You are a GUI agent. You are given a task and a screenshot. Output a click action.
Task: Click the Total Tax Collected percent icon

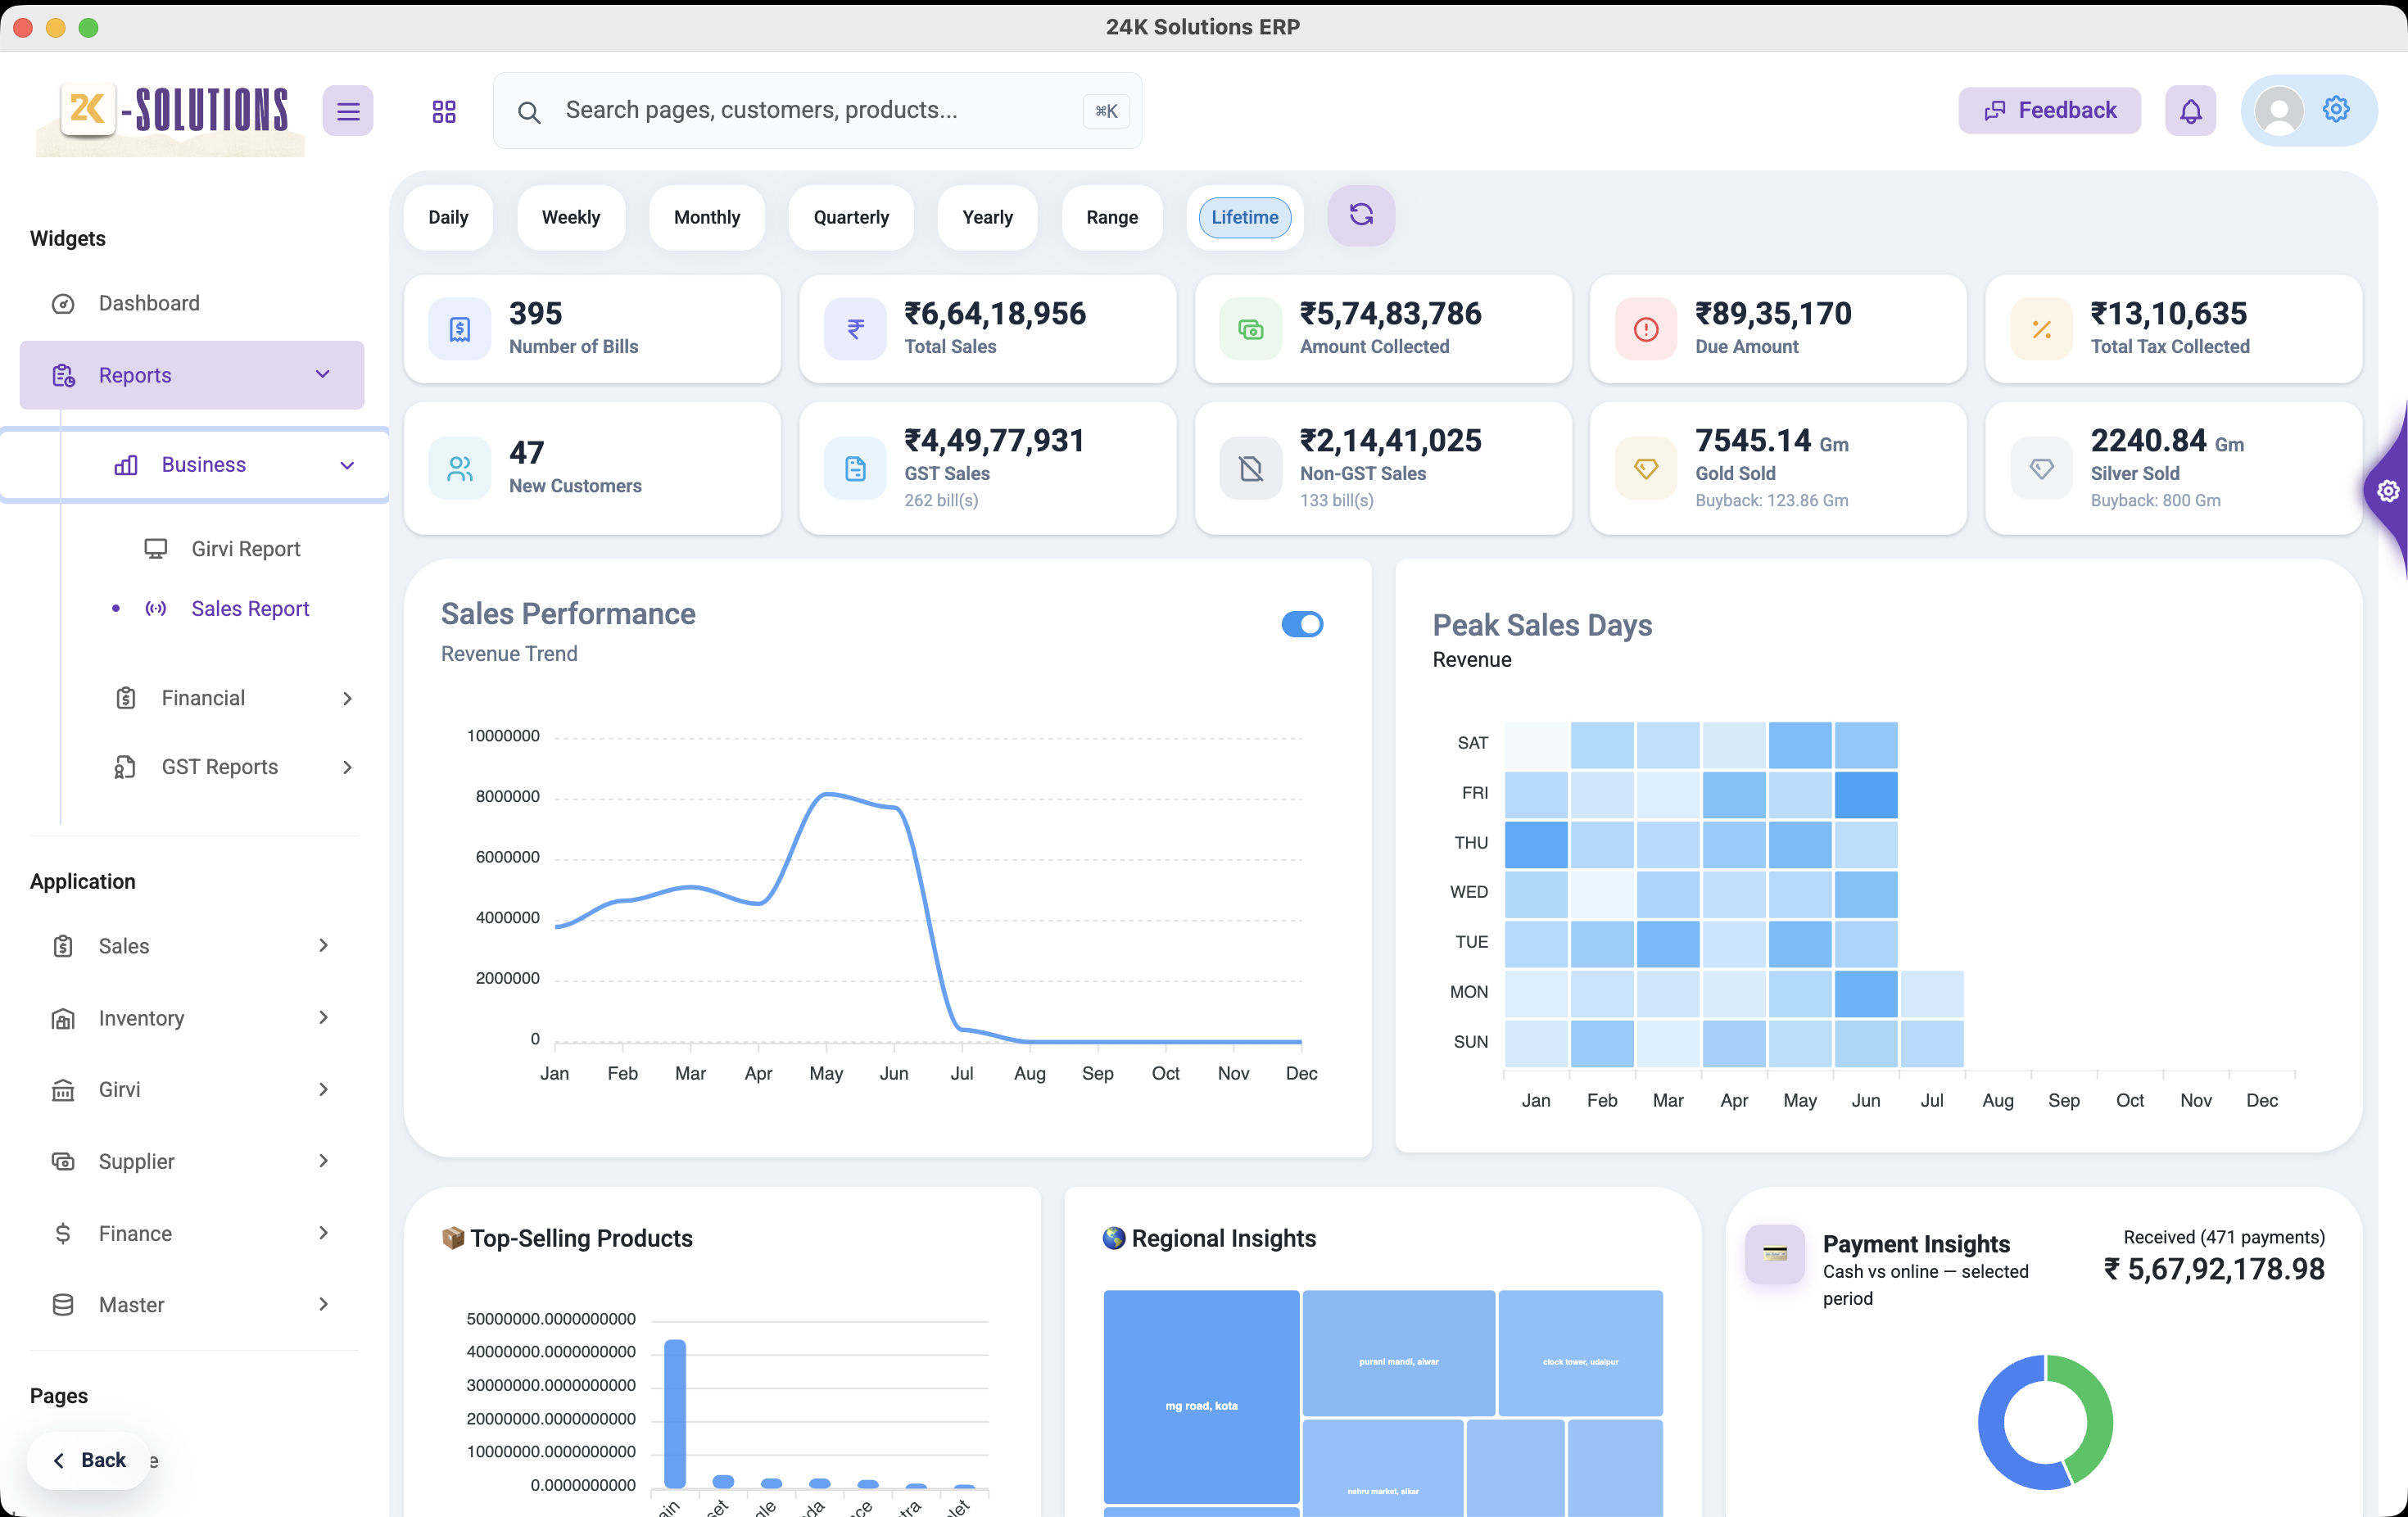point(2041,329)
